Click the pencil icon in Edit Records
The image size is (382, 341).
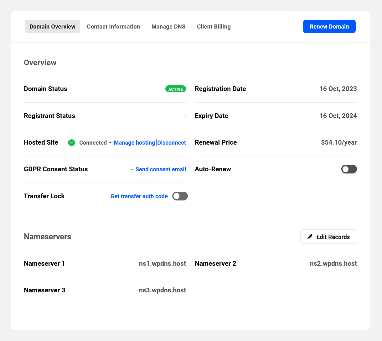click(x=310, y=237)
